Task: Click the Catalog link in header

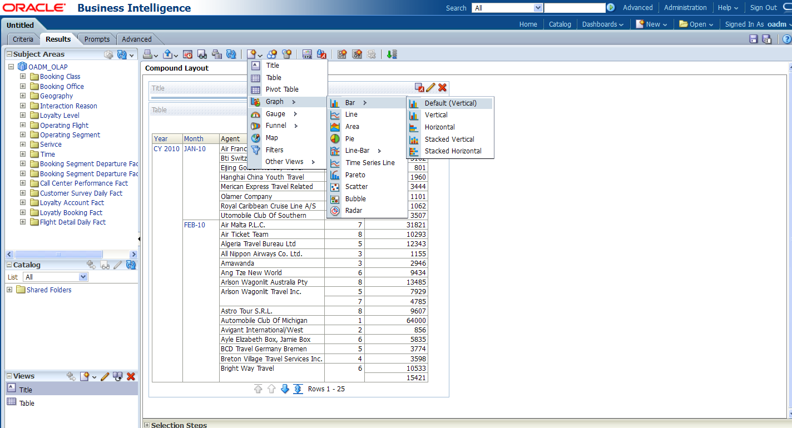Action: coord(560,24)
